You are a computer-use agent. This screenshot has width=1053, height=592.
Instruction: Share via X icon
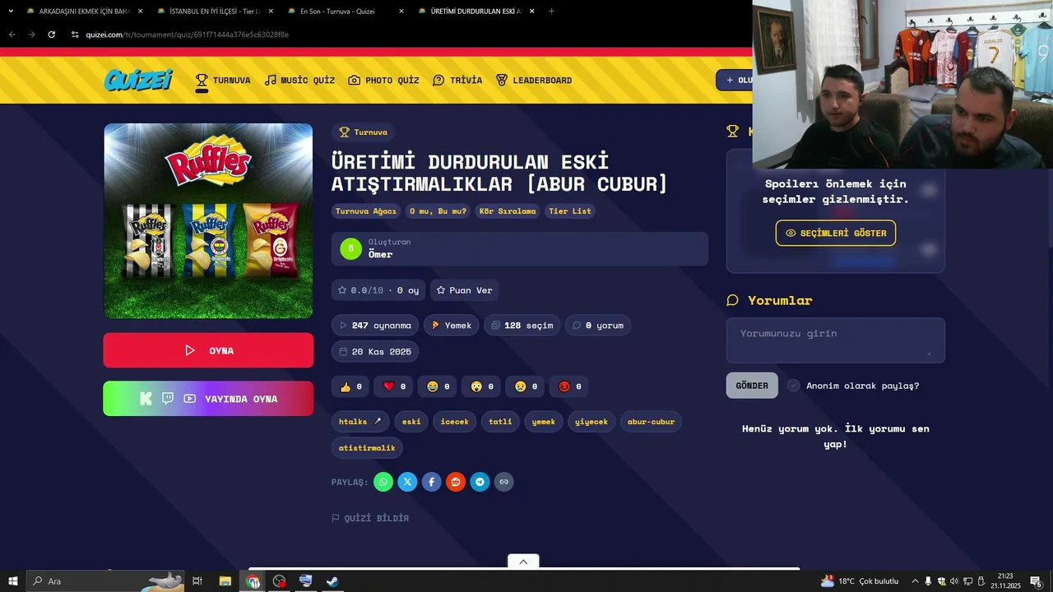click(x=408, y=482)
